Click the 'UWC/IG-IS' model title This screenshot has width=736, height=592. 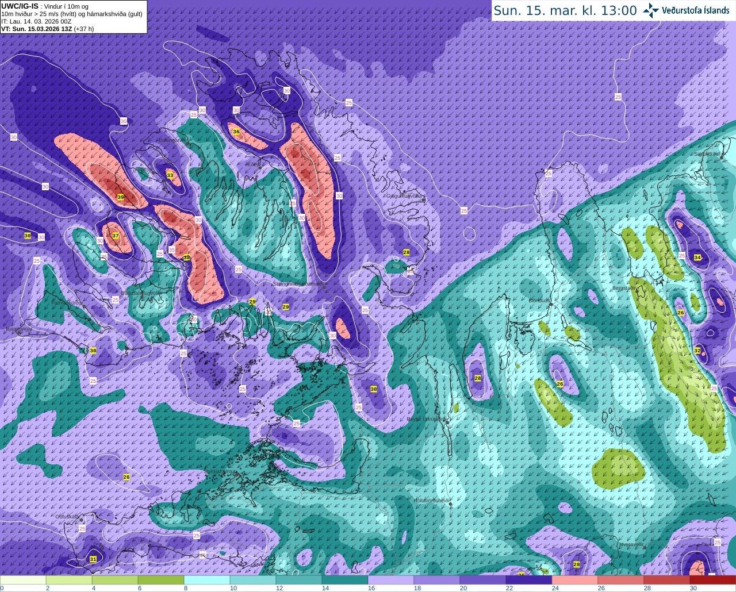click(x=20, y=6)
